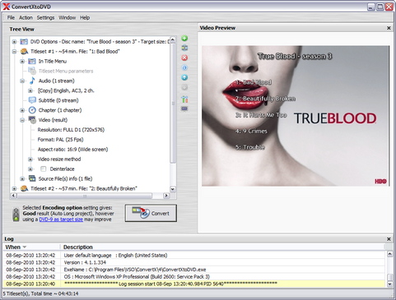Click the blue information icon
Screen dimensions: 396x300
point(184,67)
